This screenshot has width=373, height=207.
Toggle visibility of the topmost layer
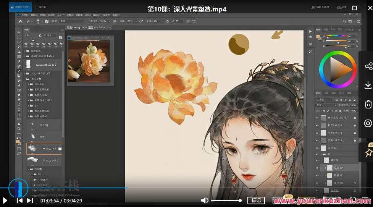click(x=317, y=118)
